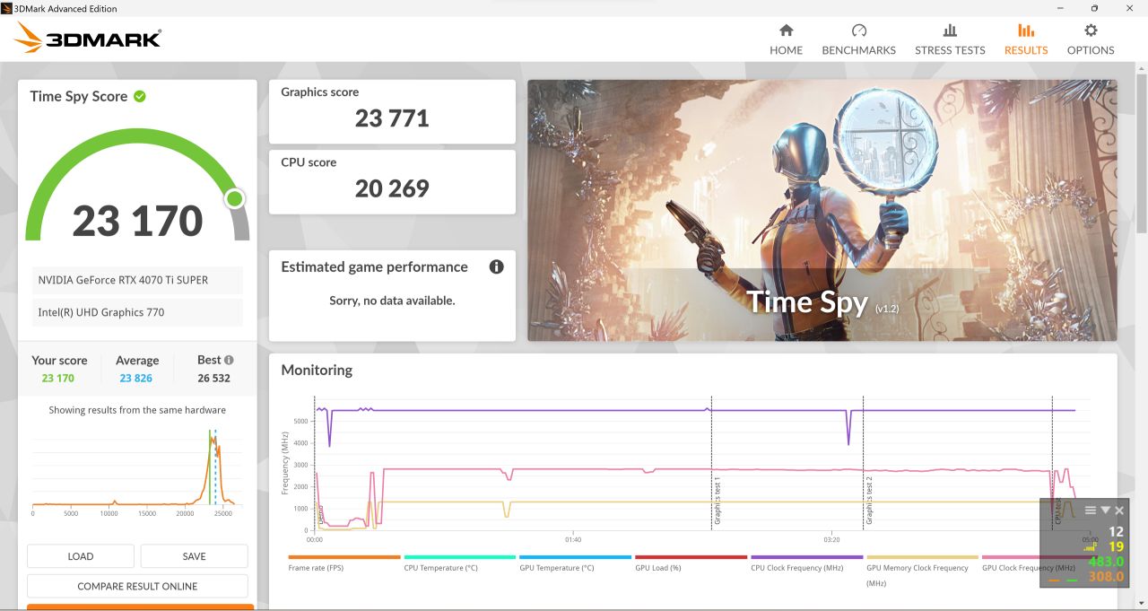The image size is (1148, 611).
Task: Click the Average score 23 826
Action: [x=137, y=378]
